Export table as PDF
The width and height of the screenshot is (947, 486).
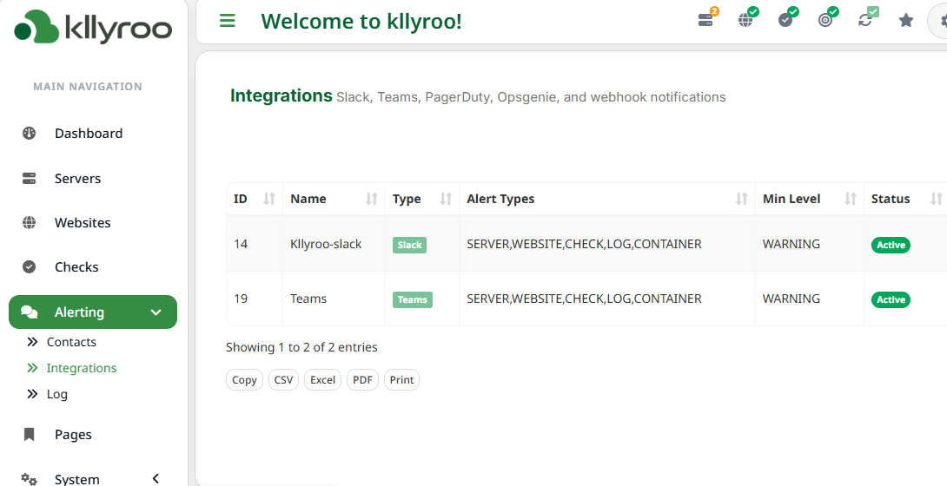362,380
